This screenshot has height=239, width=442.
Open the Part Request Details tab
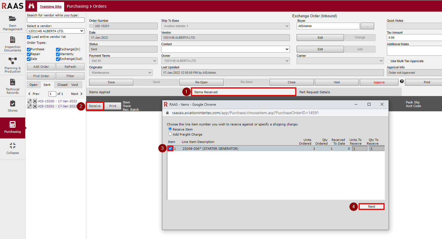[x=314, y=92]
